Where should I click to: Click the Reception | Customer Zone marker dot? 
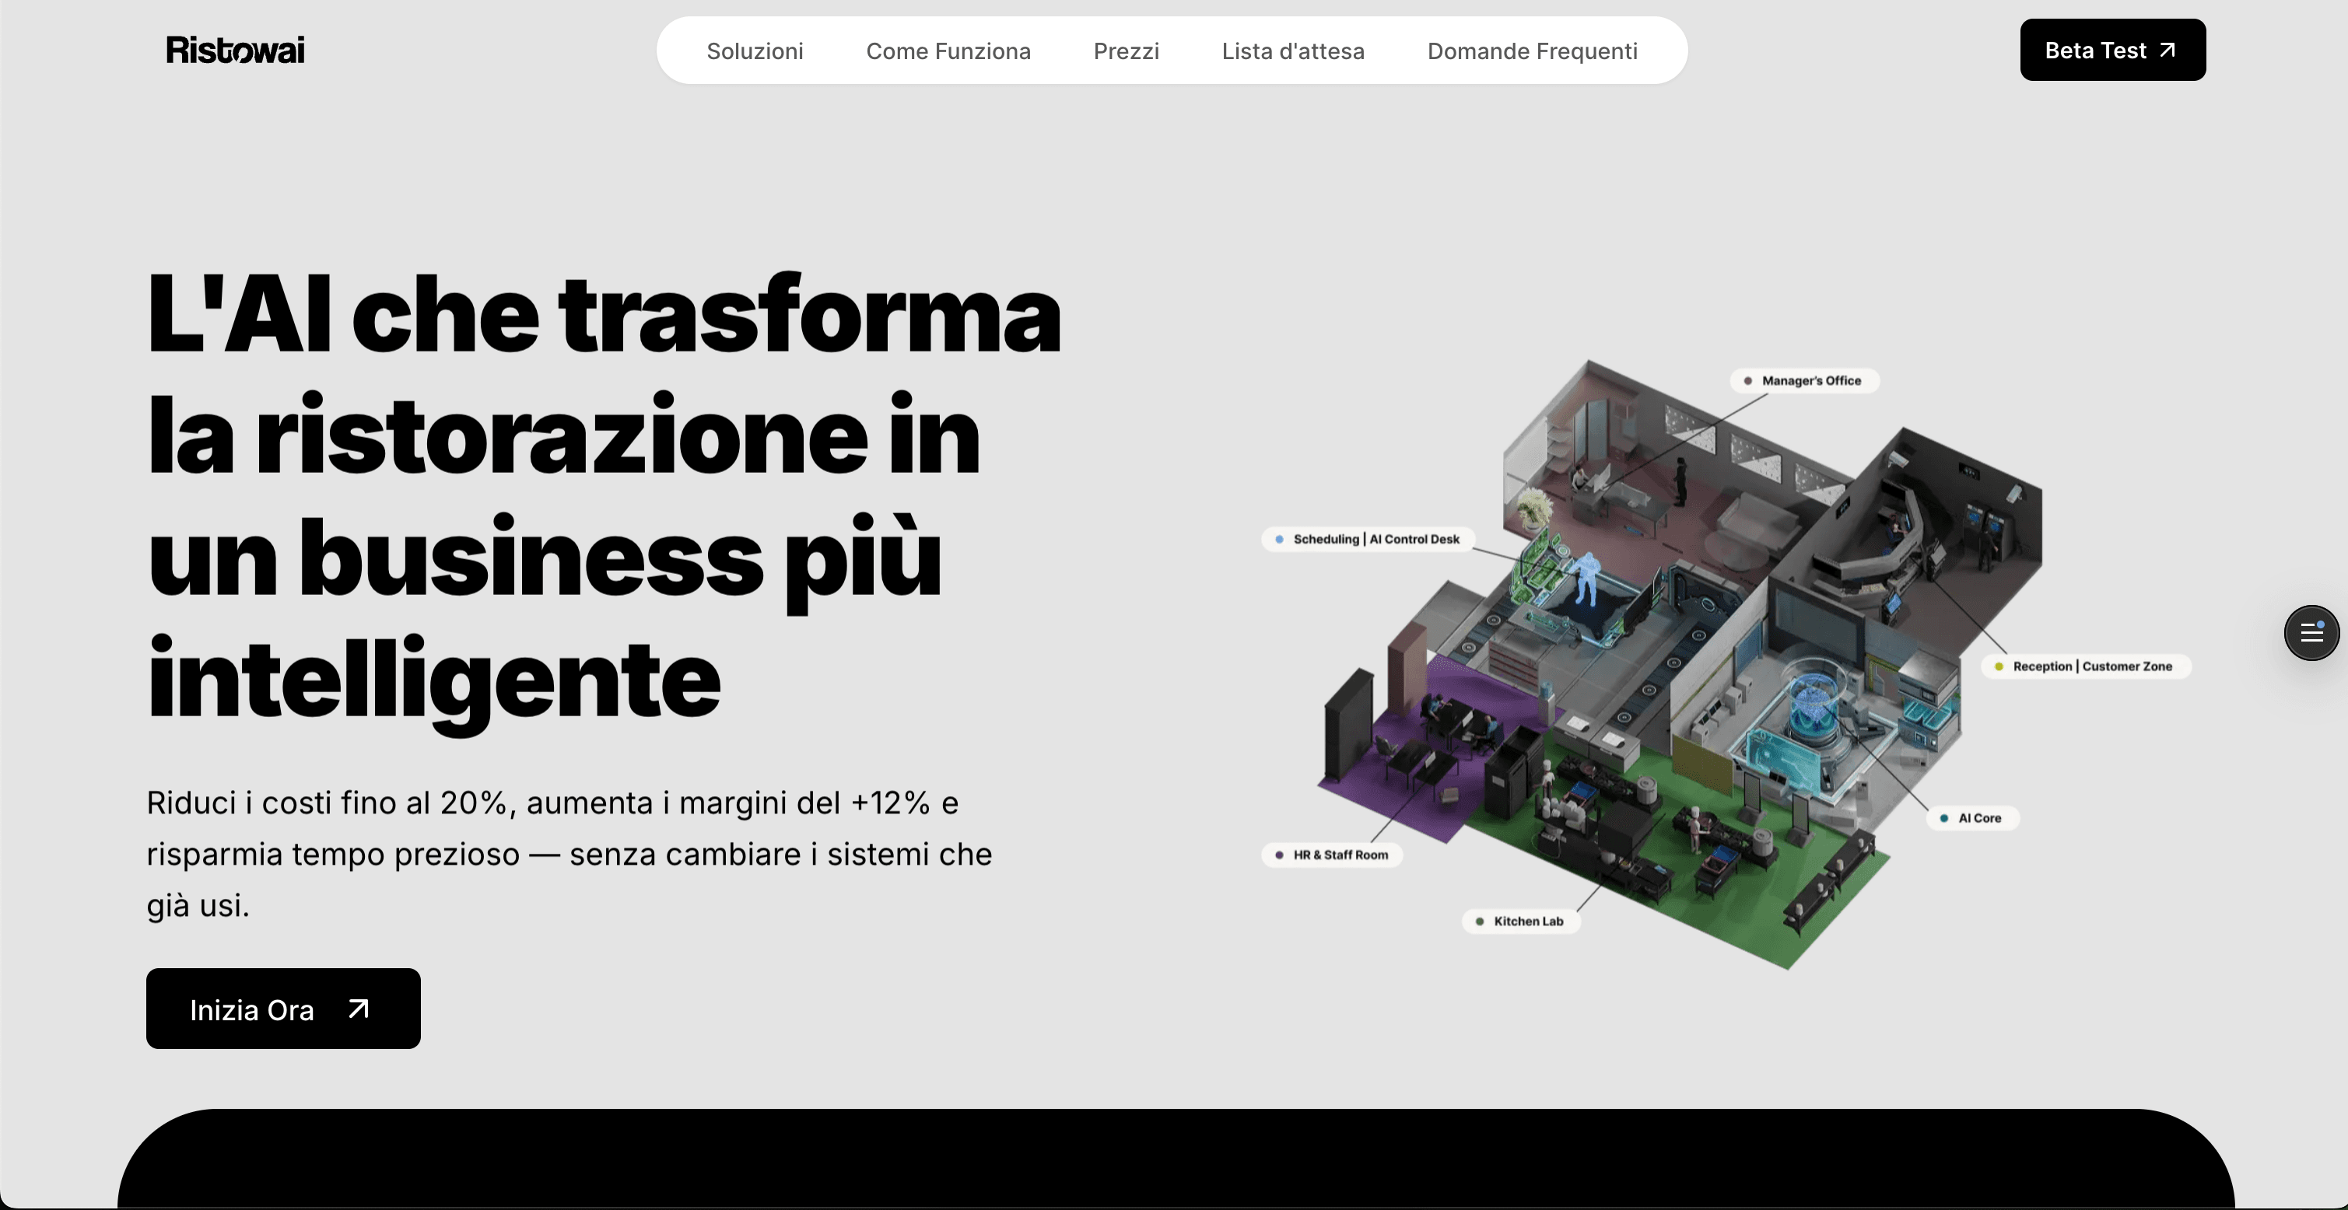[x=1999, y=666]
